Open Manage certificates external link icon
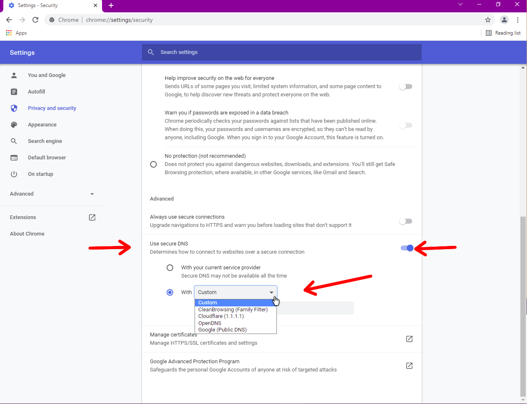Viewport: 527px width, 404px height. click(409, 339)
